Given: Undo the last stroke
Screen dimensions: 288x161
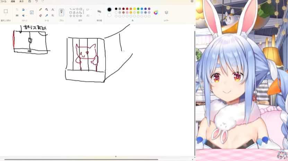Looking at the screenshot, I should click(36, 1).
